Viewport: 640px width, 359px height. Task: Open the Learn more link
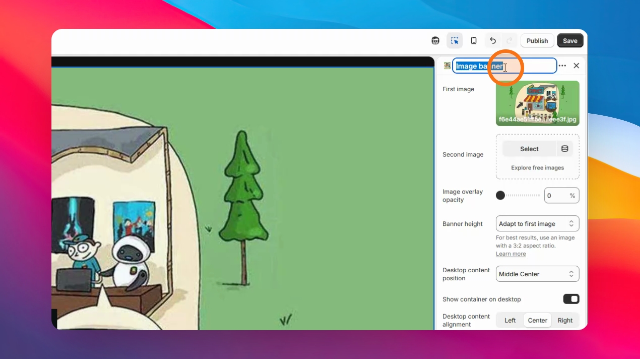[511, 254]
